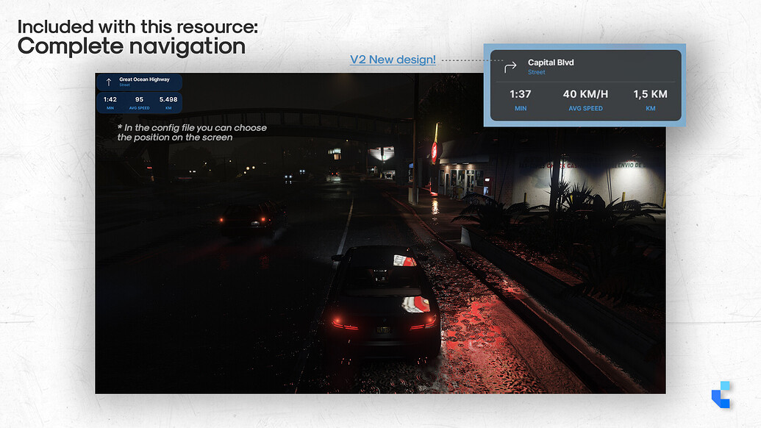
Task: Click the 1,5 KM distance readout
Action: [x=650, y=94]
